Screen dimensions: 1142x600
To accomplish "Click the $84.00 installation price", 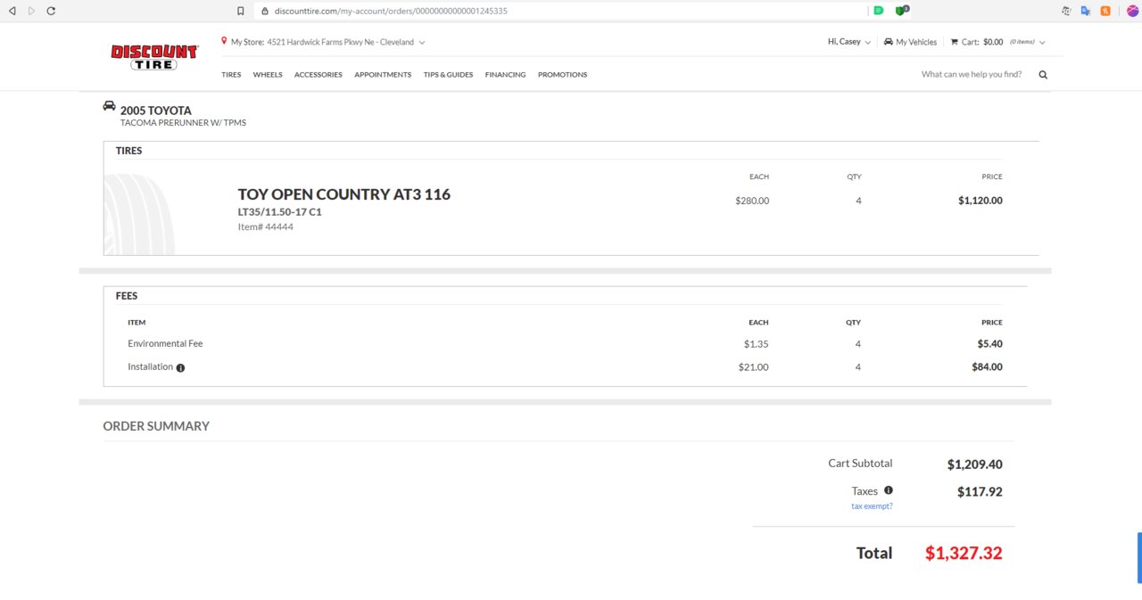I will [987, 366].
